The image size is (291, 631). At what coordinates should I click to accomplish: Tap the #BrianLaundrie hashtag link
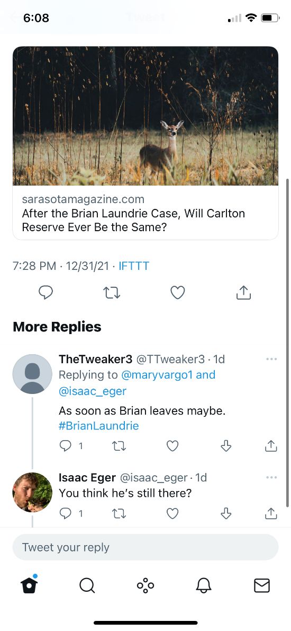(99, 426)
